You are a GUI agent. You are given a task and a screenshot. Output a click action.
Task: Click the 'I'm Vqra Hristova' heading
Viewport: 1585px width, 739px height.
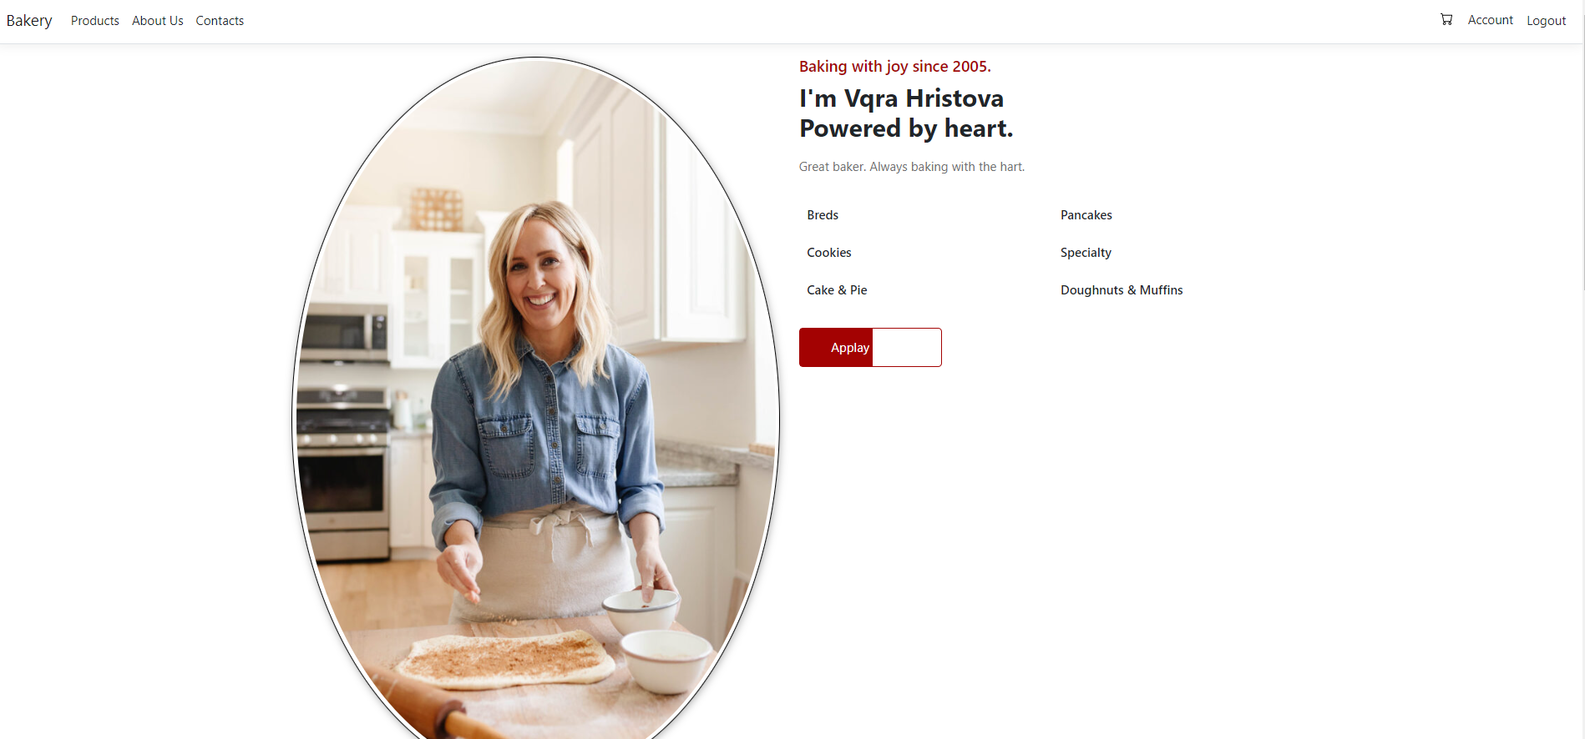pos(902,98)
